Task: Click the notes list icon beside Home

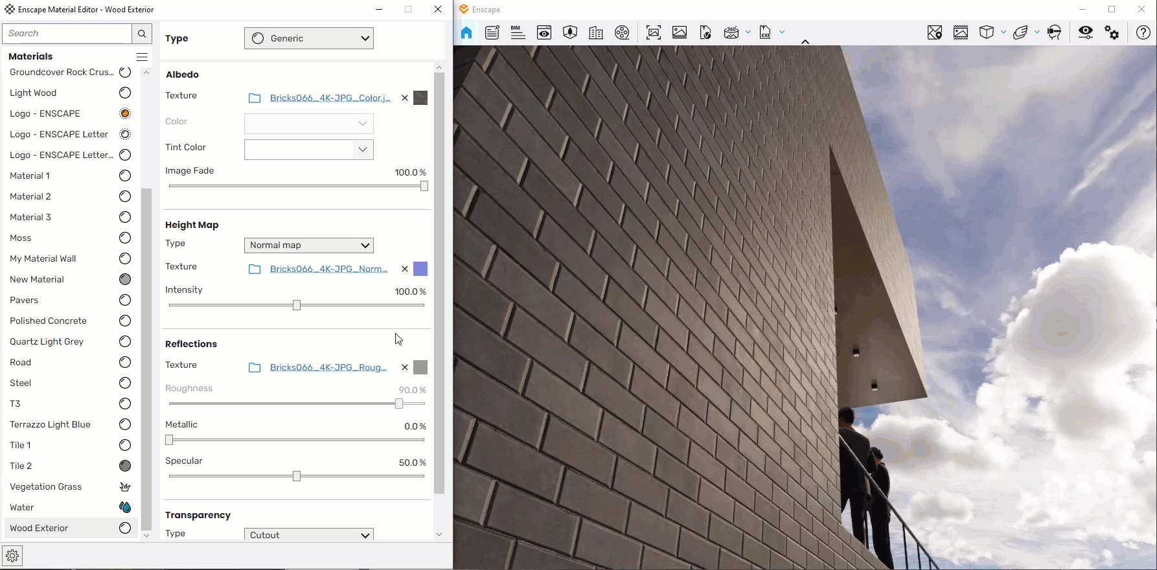Action: click(x=492, y=32)
